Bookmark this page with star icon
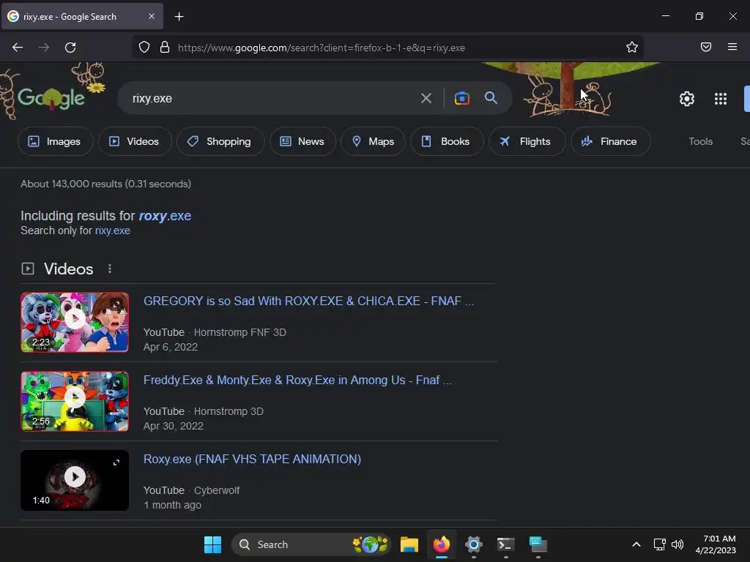The image size is (750, 562). [632, 48]
